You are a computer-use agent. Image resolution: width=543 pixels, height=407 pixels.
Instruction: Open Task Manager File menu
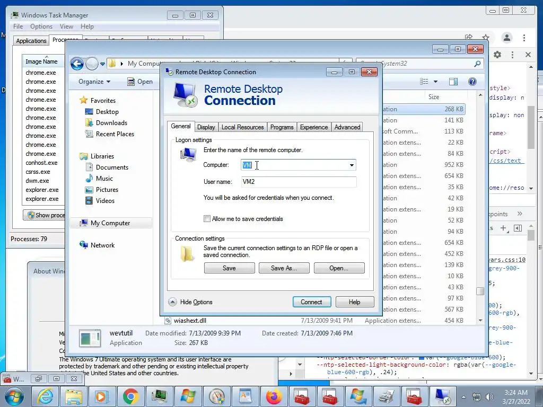[x=18, y=26]
